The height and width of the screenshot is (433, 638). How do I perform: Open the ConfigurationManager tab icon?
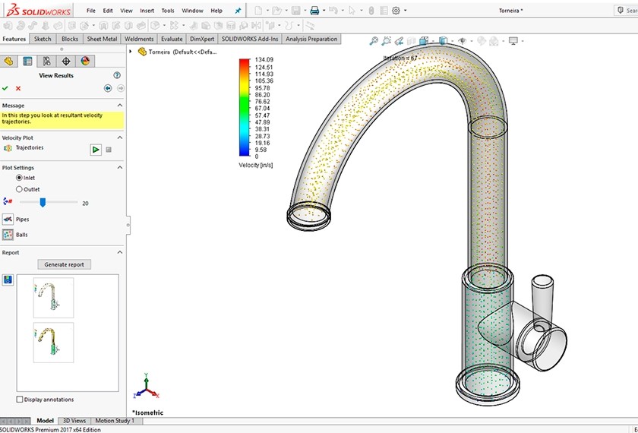tap(46, 61)
